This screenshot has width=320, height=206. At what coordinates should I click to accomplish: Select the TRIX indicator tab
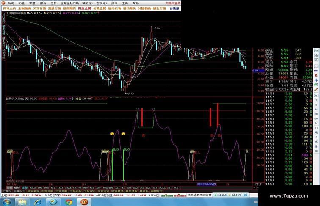(60, 187)
